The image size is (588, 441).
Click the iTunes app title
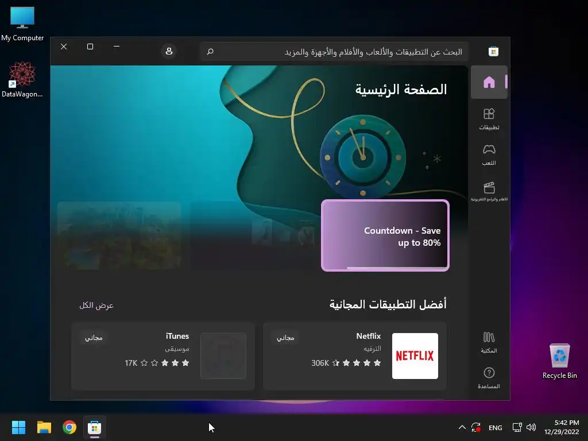click(177, 336)
